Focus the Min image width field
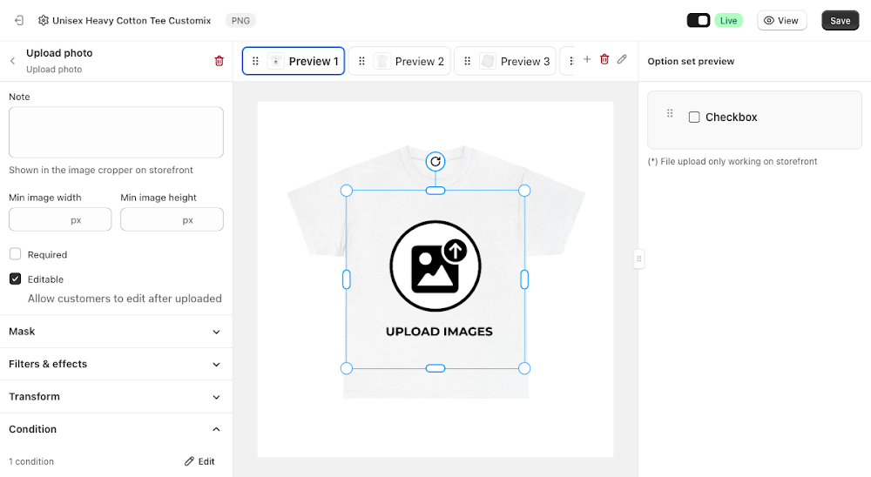The image size is (871, 477). point(60,220)
